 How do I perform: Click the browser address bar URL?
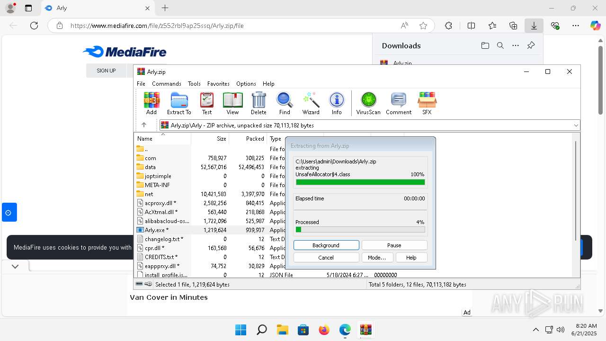pos(157,26)
